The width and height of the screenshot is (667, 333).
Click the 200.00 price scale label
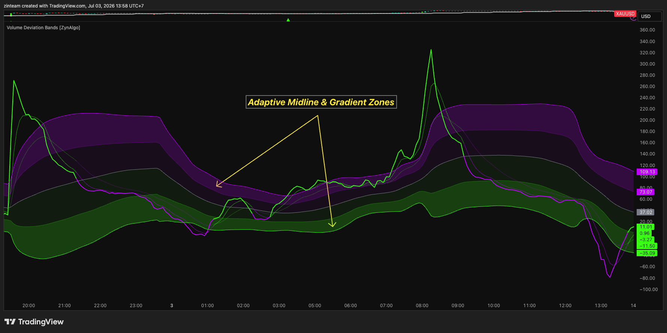(647, 120)
